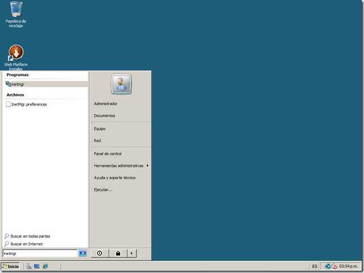
Task: Click the Inicio start button
Action: [x=11, y=266]
